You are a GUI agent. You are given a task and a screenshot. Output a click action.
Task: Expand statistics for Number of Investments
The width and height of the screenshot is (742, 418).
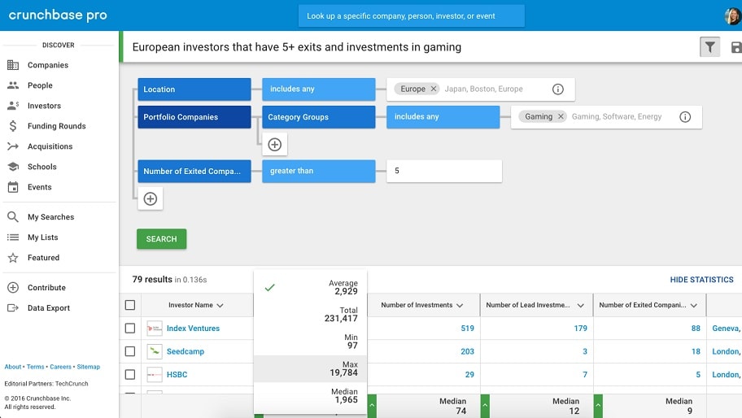click(372, 406)
